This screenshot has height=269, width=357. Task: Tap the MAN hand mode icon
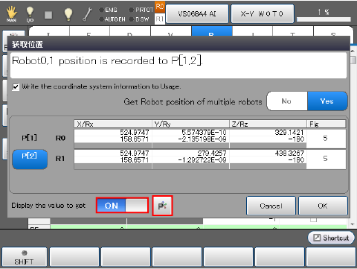11,14
